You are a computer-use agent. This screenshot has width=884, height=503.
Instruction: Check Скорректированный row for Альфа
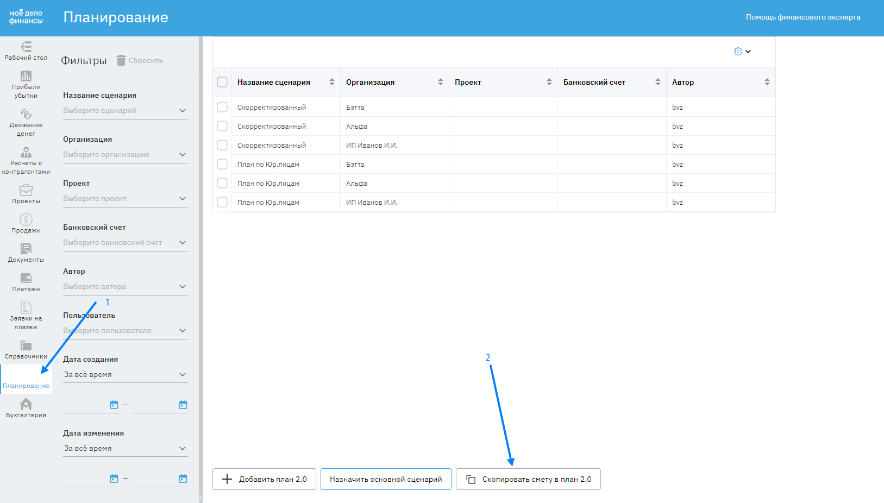(222, 126)
